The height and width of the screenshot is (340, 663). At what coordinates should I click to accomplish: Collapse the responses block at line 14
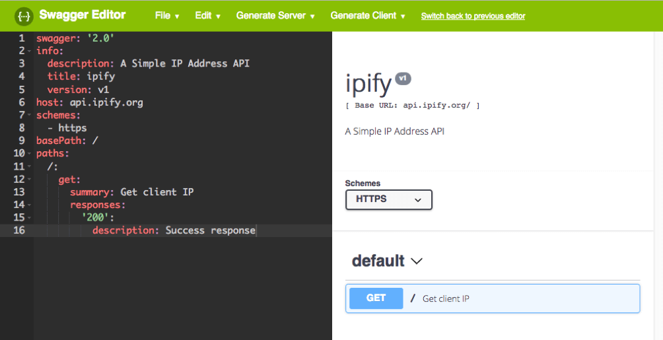click(30, 205)
